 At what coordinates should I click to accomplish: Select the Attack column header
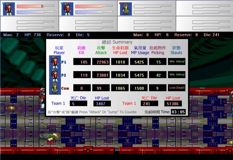tap(101, 50)
